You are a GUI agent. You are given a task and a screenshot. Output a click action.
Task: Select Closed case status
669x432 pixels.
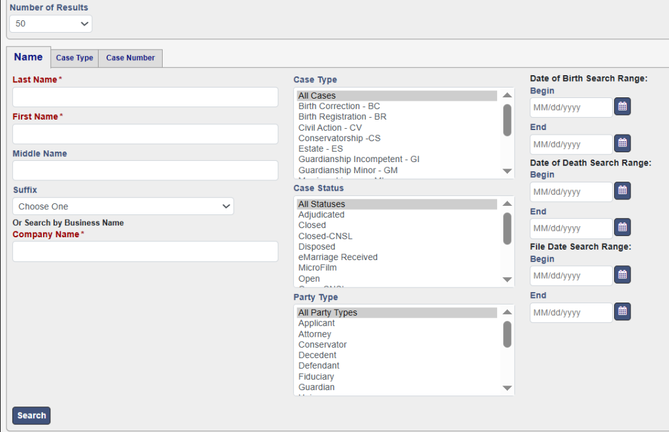tap(397, 225)
